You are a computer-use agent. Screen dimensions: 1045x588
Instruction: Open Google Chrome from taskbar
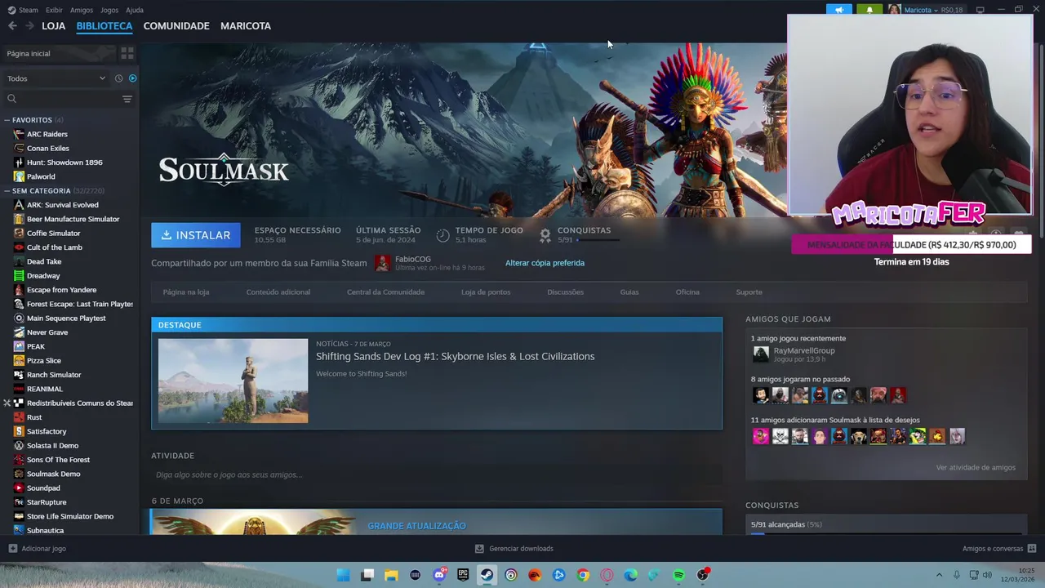coord(583,576)
